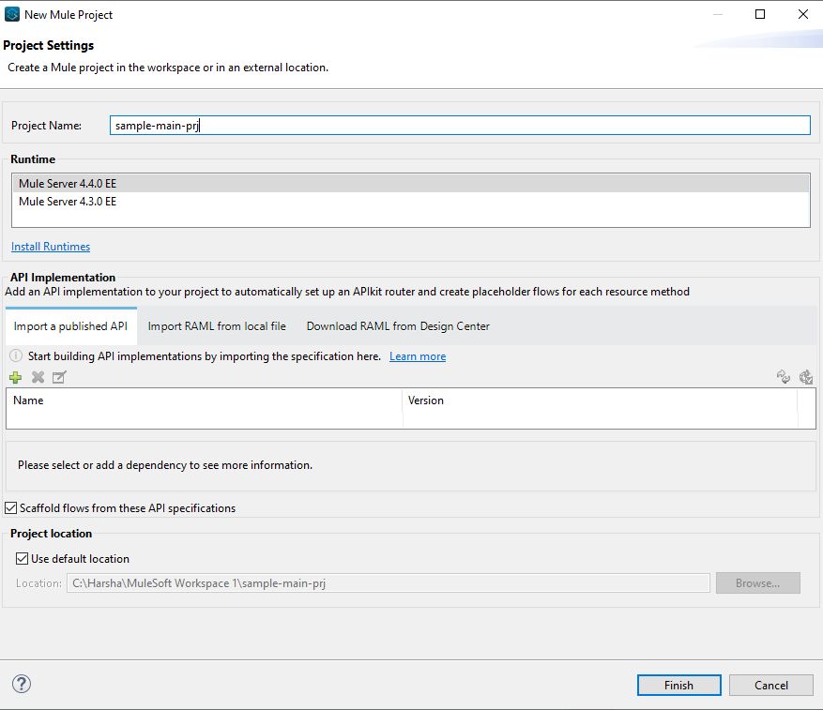Open Download RAML from Design Center tab
This screenshot has width=823, height=710.
tap(398, 326)
